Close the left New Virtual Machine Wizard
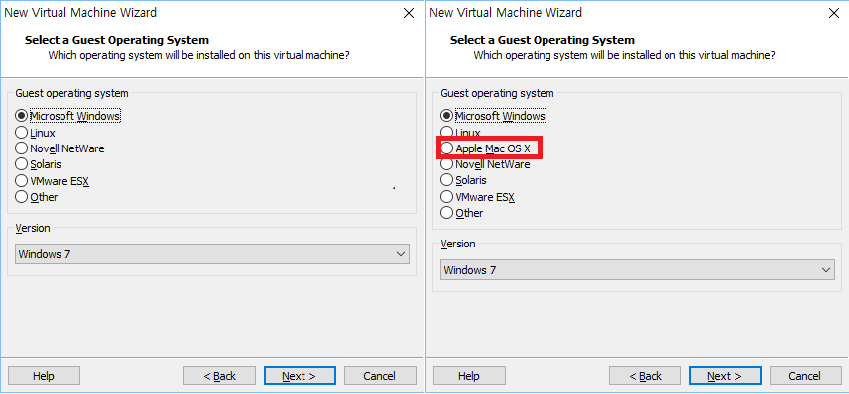 [409, 13]
